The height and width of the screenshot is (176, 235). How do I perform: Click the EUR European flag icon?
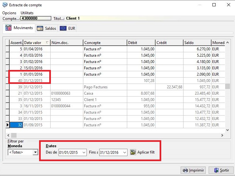coord(63,28)
